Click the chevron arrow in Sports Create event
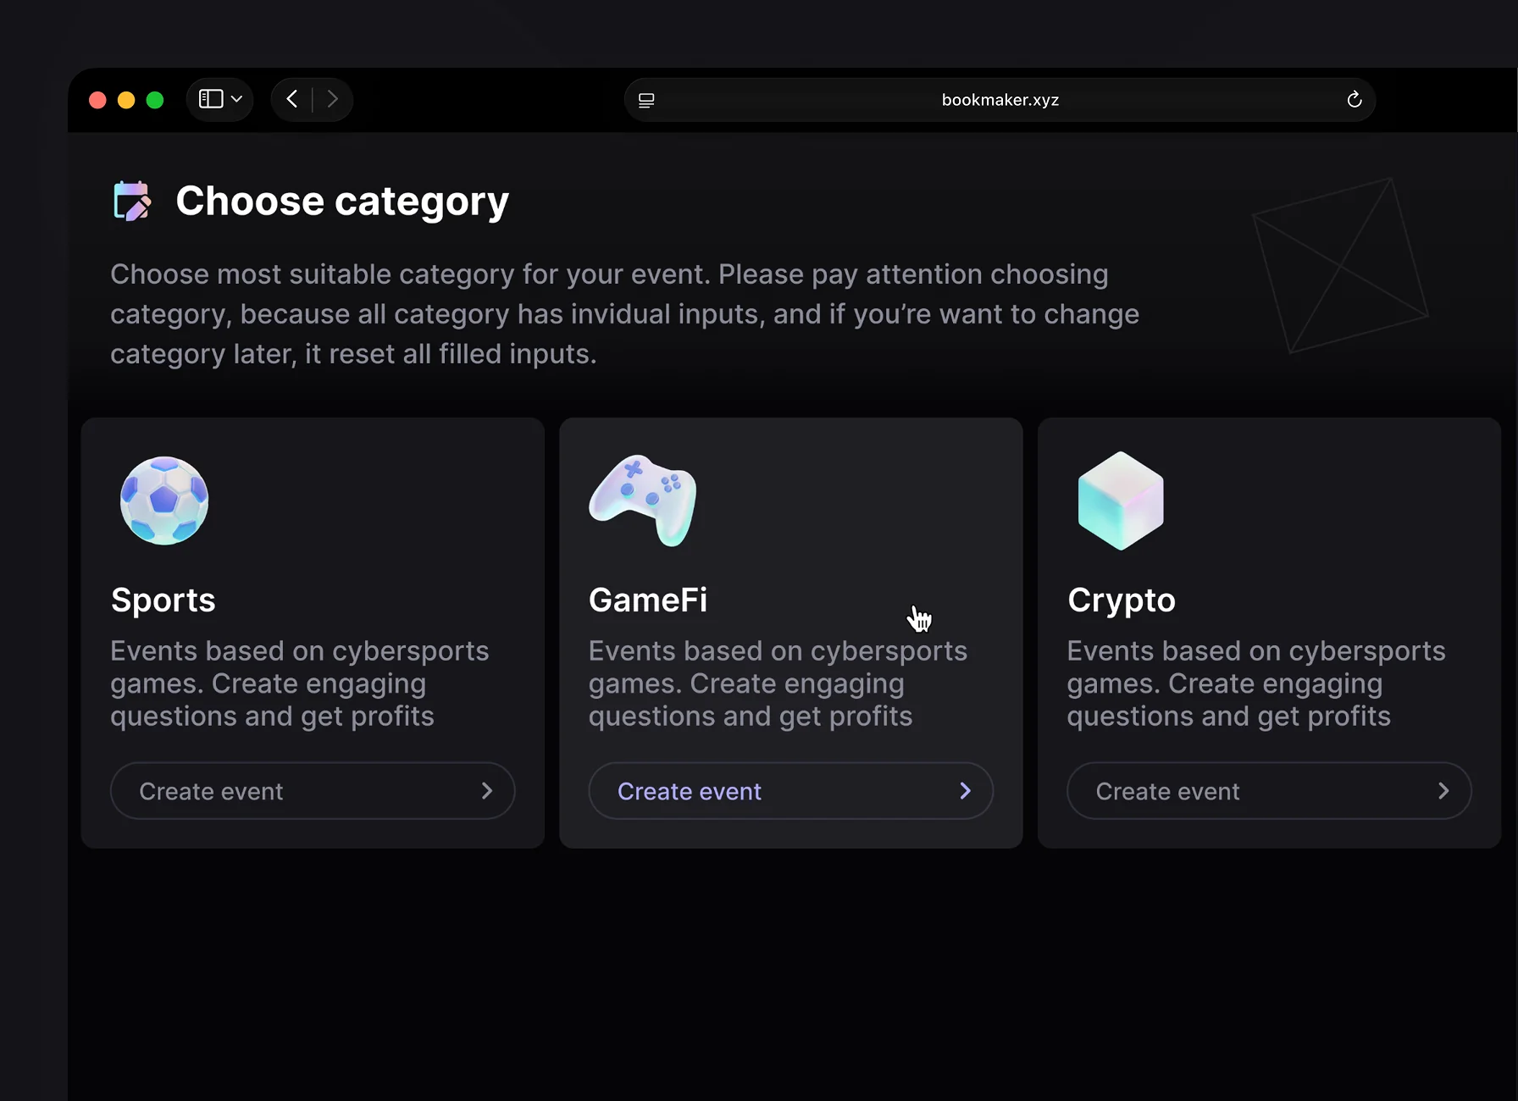 coord(487,791)
